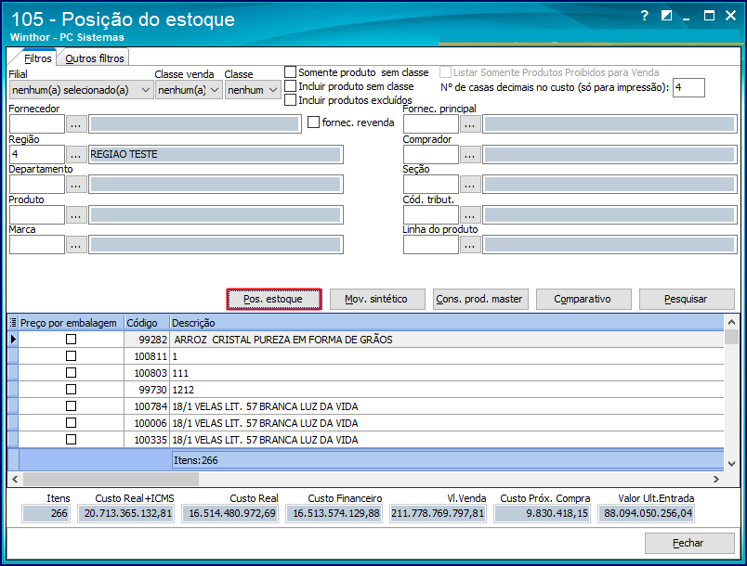Image resolution: width=747 pixels, height=566 pixels.
Task: Open Cons. prod. master
Action: [x=479, y=299]
